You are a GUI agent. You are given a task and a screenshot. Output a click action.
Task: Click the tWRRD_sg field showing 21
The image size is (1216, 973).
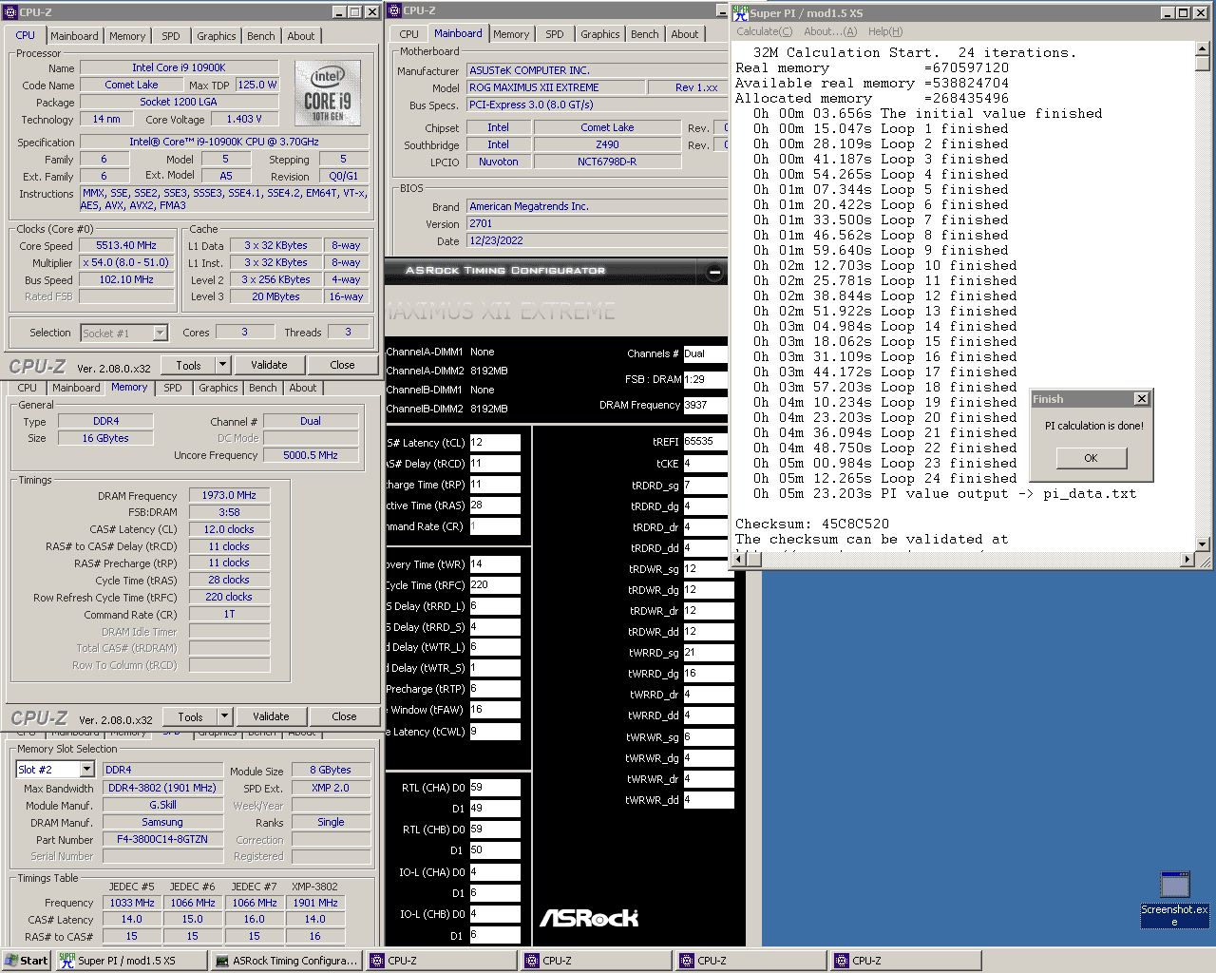pyautogui.click(x=709, y=653)
